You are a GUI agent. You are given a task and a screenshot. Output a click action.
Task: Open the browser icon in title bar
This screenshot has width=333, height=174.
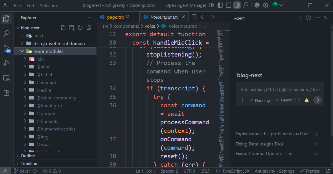257,5
